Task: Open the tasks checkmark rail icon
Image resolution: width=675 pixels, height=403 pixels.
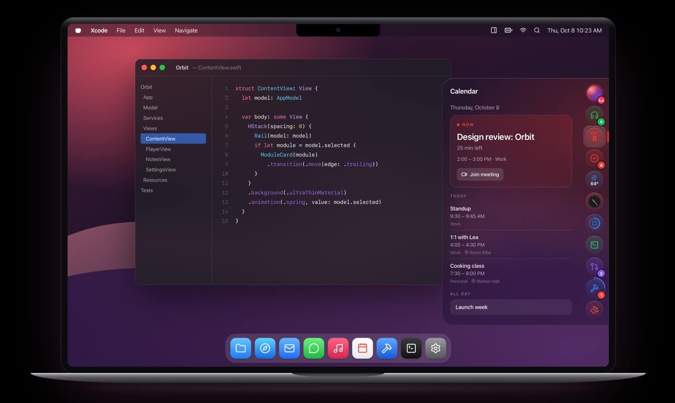Action: coord(594,158)
